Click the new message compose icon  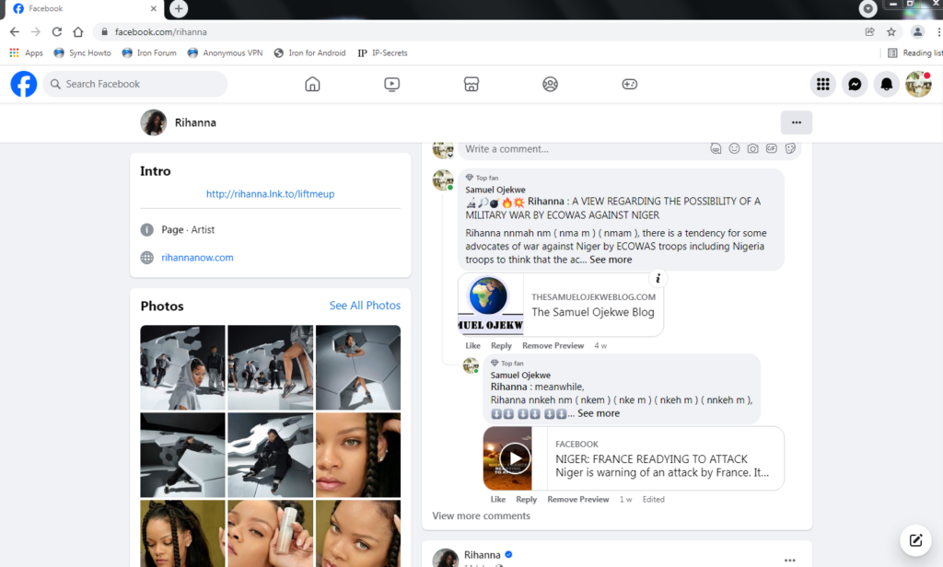[x=915, y=540]
